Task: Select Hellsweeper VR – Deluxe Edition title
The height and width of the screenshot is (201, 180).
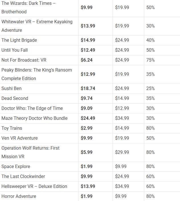Action: (34, 187)
